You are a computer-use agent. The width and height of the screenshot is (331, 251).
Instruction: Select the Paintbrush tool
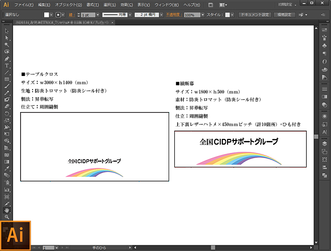[x=7, y=86]
